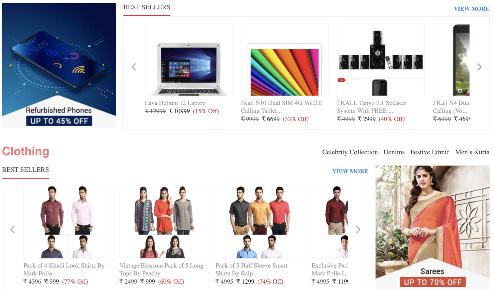494x292 pixels.
Task: Open the Celebrity Collection category
Action: tap(350, 152)
